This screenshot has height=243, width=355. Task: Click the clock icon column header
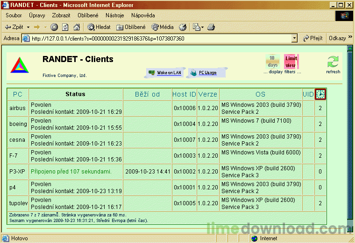[320, 94]
